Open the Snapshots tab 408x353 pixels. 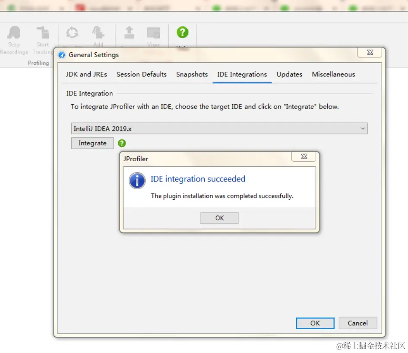(192, 74)
